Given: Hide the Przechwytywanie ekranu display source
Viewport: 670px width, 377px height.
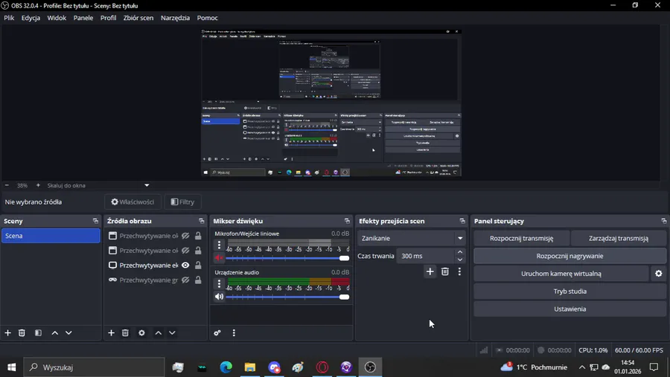Looking at the screenshot, I should pyautogui.click(x=185, y=265).
